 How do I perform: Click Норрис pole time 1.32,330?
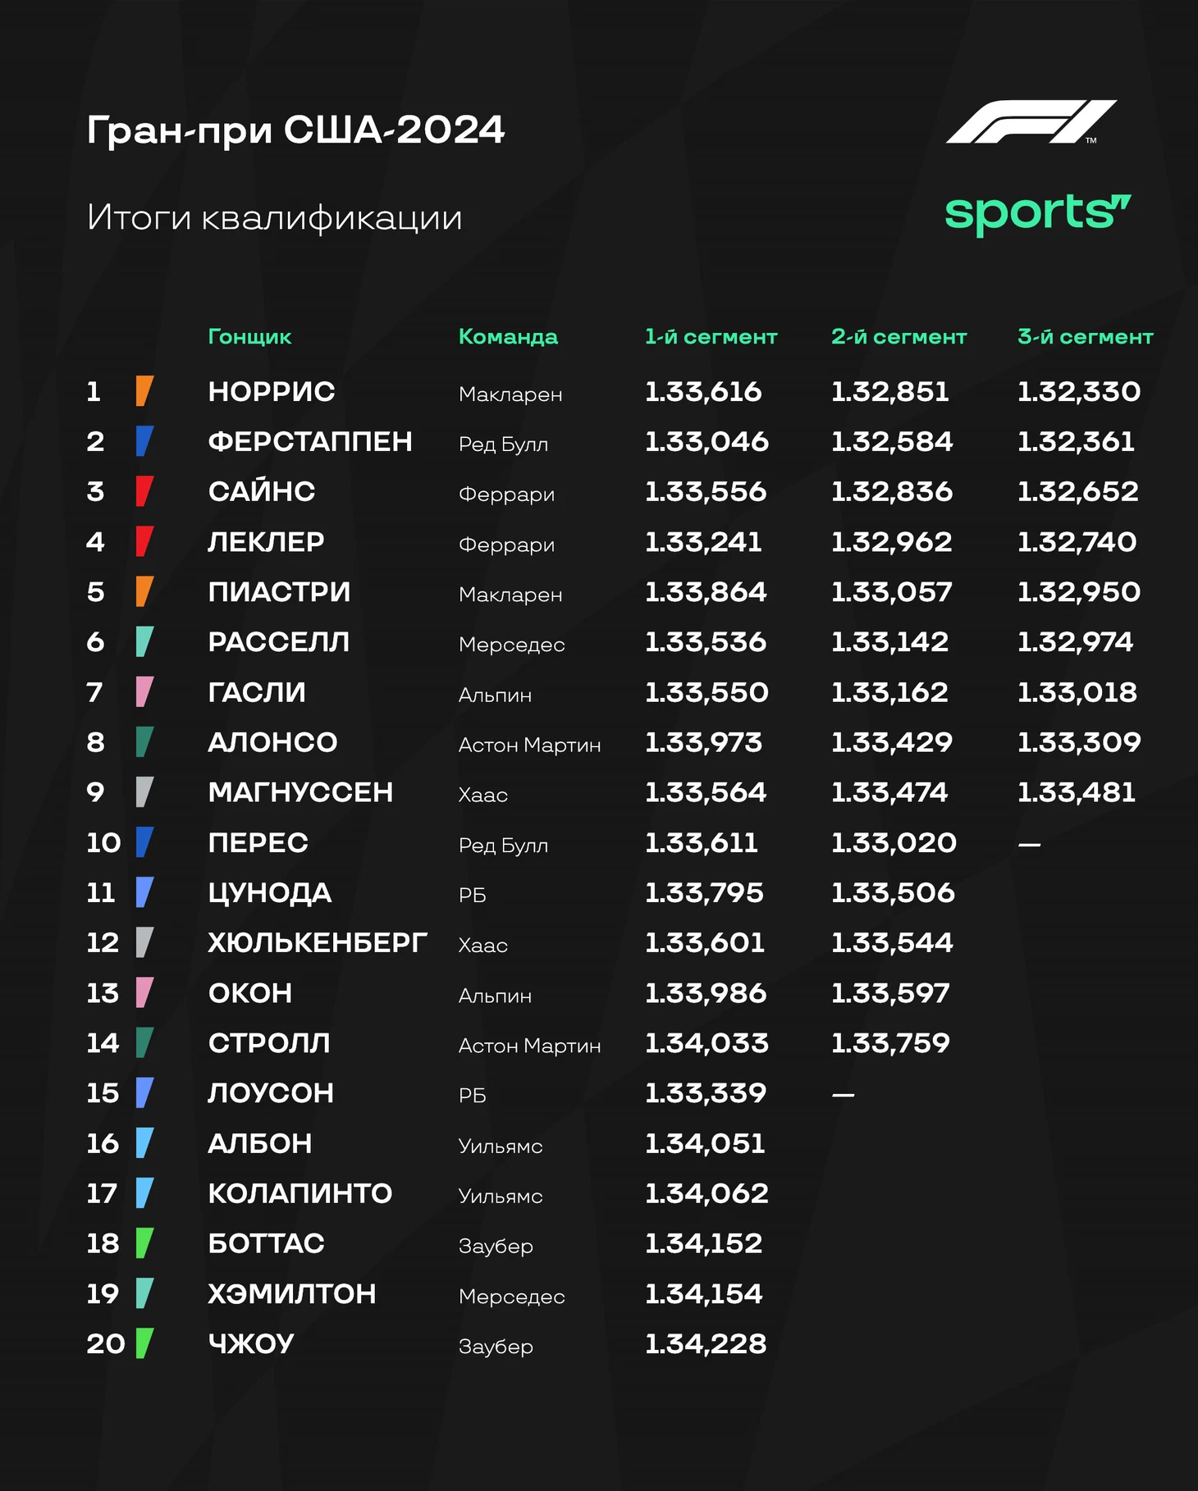click(x=1079, y=392)
